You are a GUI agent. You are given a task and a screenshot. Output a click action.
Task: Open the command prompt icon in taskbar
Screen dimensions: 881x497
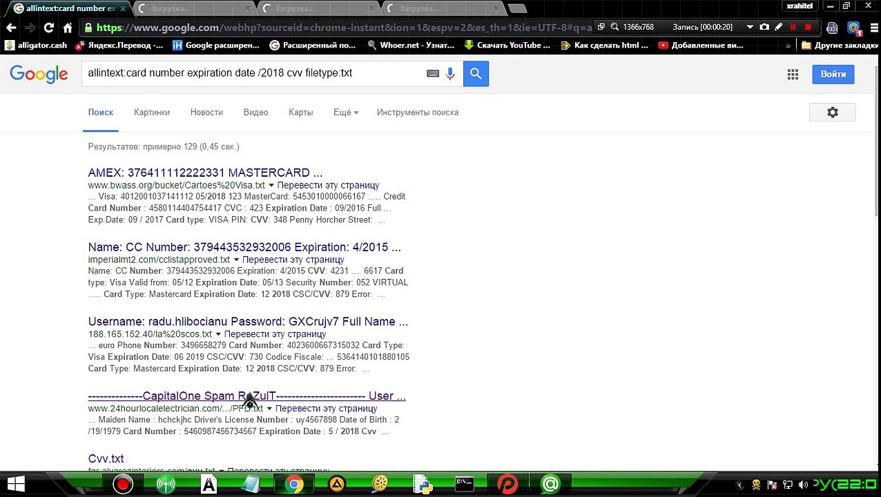465,485
